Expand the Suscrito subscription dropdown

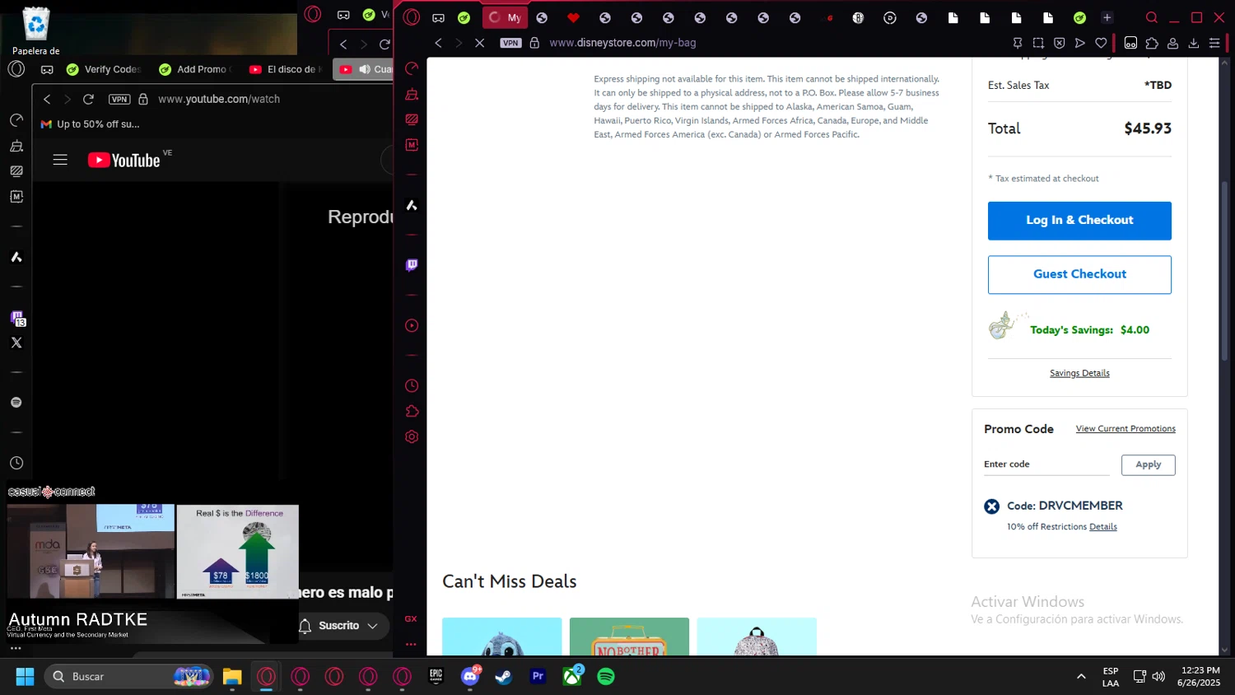tap(372, 626)
